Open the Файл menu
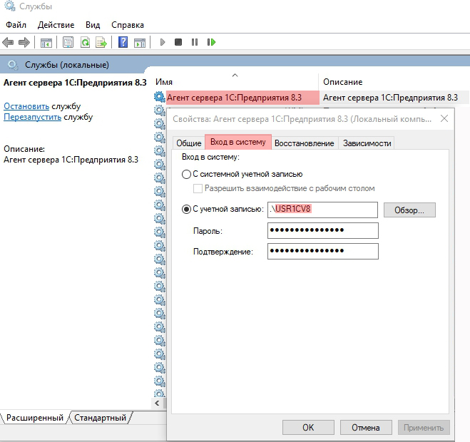This screenshot has height=442, width=470. pyautogui.click(x=16, y=25)
